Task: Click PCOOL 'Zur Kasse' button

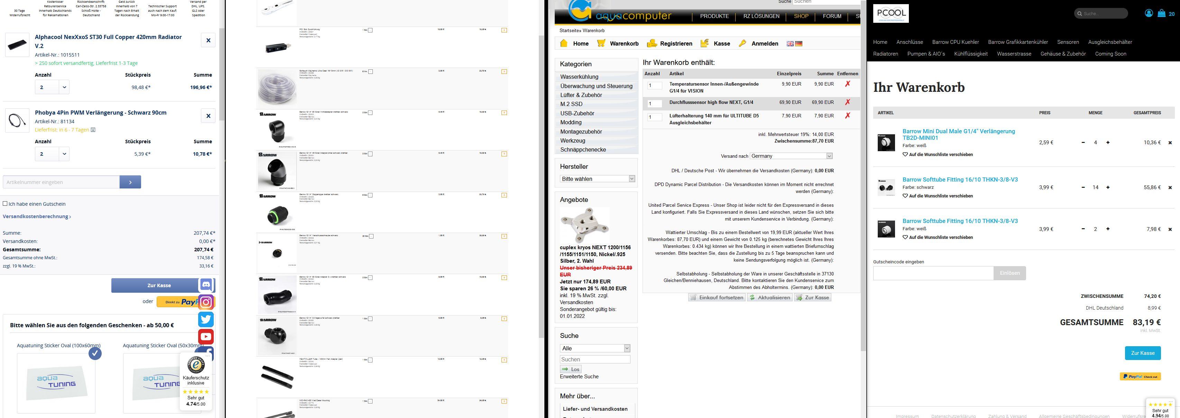Action: (1142, 353)
